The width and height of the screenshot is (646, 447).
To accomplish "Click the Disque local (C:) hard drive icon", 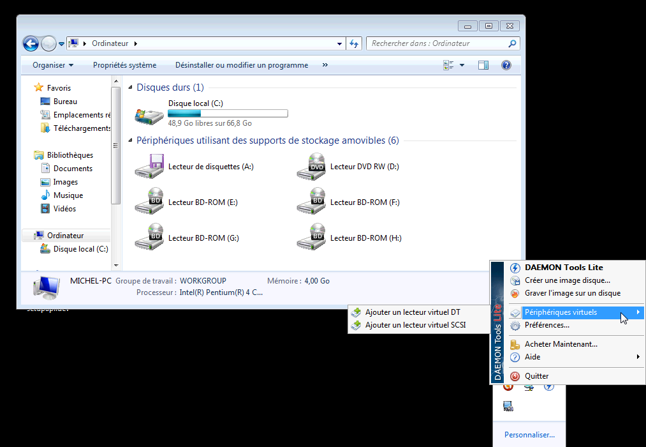I will click(x=149, y=114).
